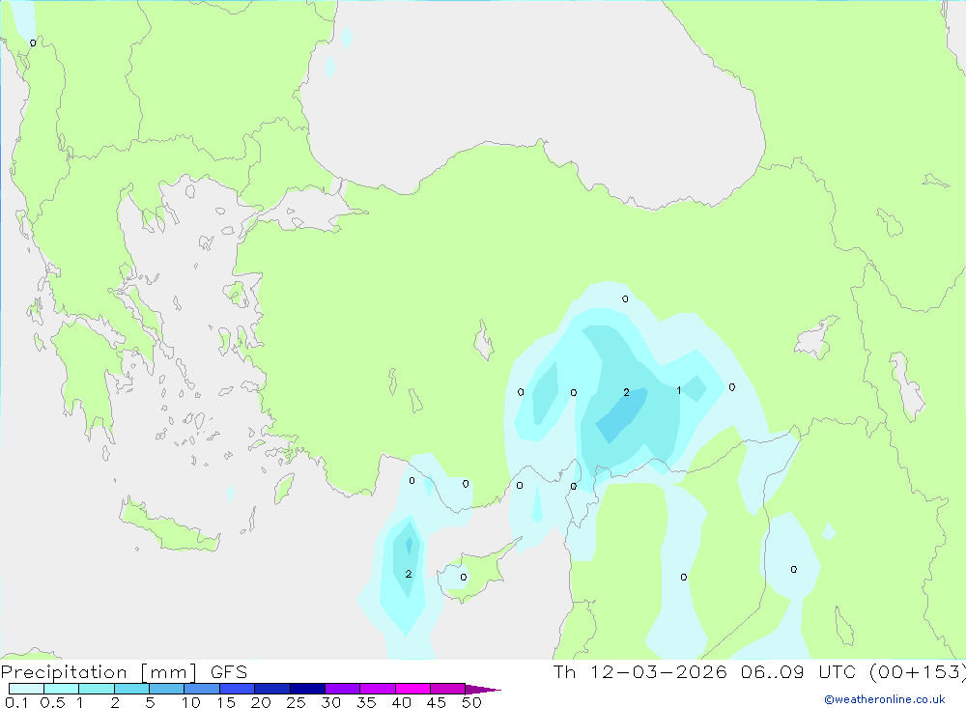Click the '1' precipitation value on map
This screenshot has height=708, width=966.
[x=679, y=390]
